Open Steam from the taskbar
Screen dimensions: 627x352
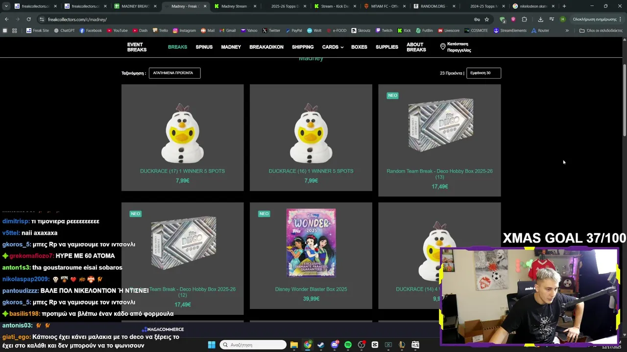coord(321,345)
